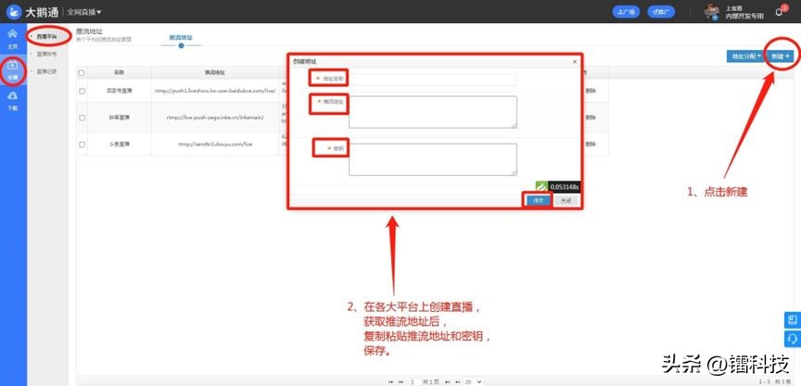Go to the first page in pagination
The height and width of the screenshot is (386, 801).
tap(391, 381)
